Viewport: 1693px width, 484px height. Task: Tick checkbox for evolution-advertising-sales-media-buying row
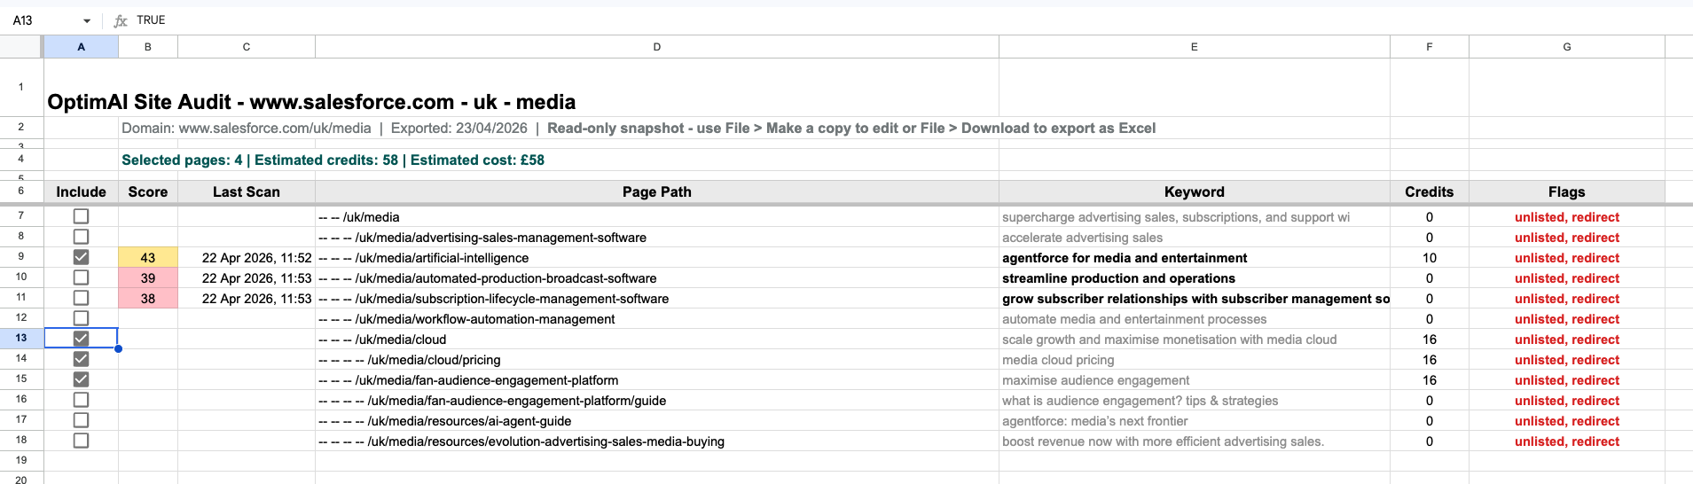pos(81,441)
